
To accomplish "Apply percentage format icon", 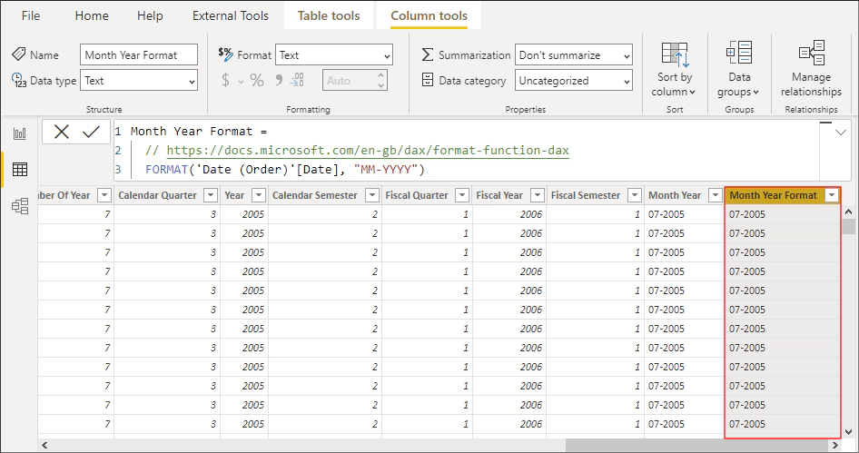I will pyautogui.click(x=257, y=81).
